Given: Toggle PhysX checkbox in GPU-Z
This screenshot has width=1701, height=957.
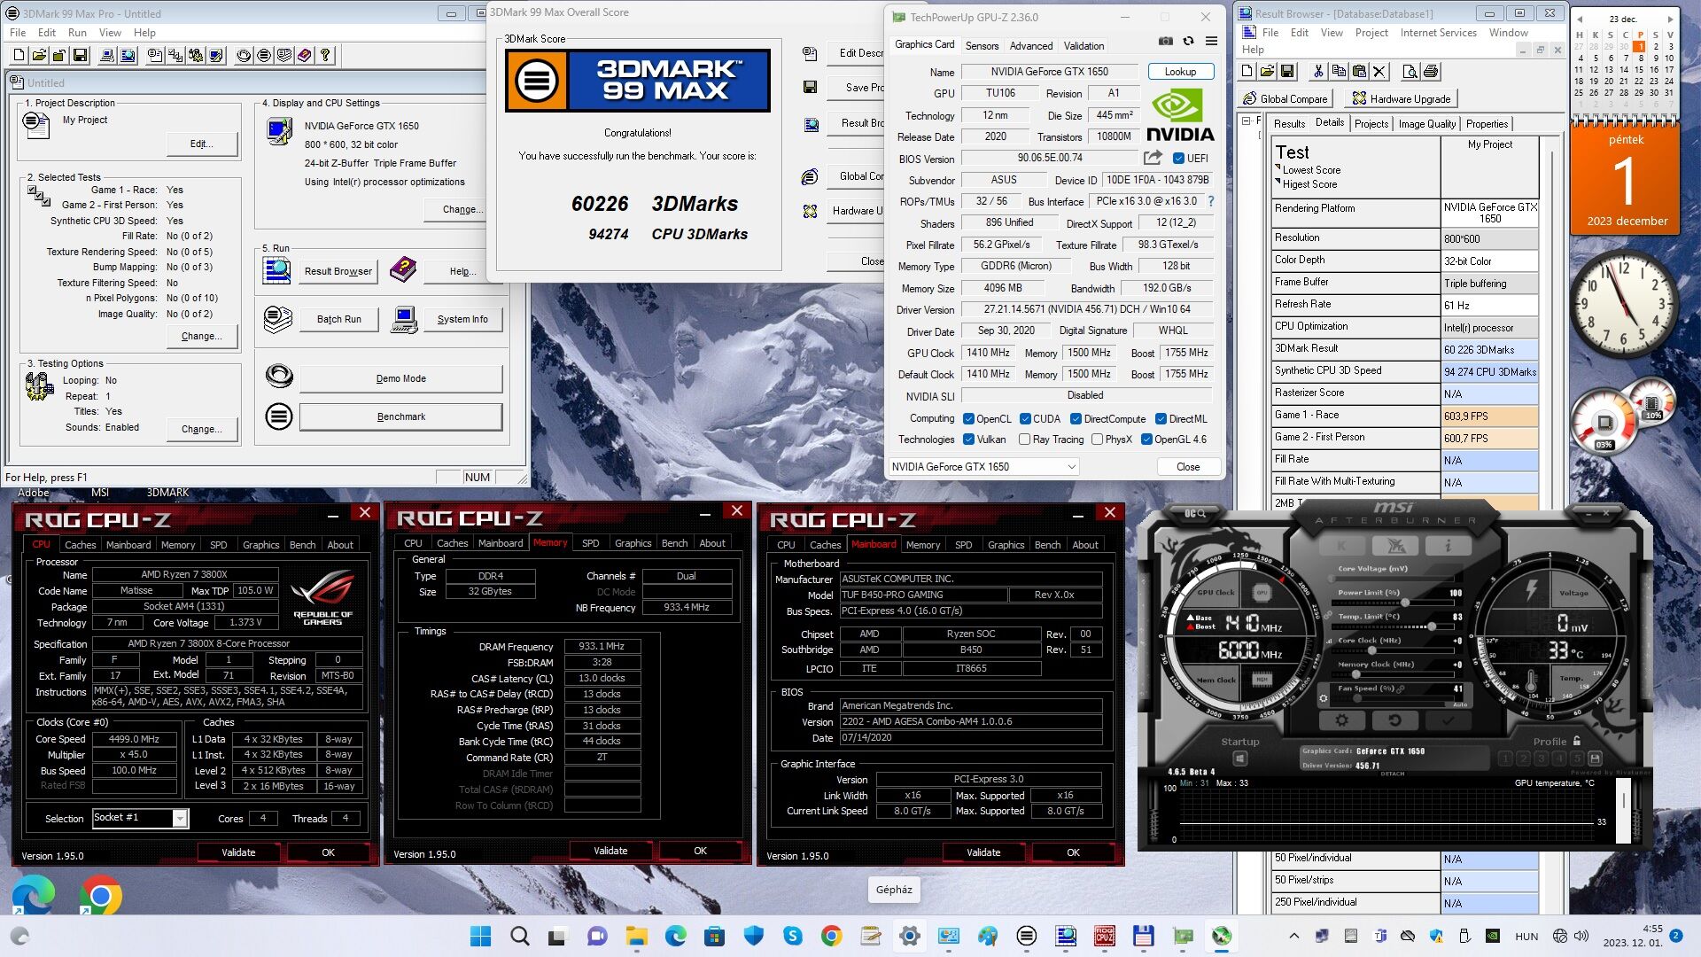Looking at the screenshot, I should [x=1097, y=440].
